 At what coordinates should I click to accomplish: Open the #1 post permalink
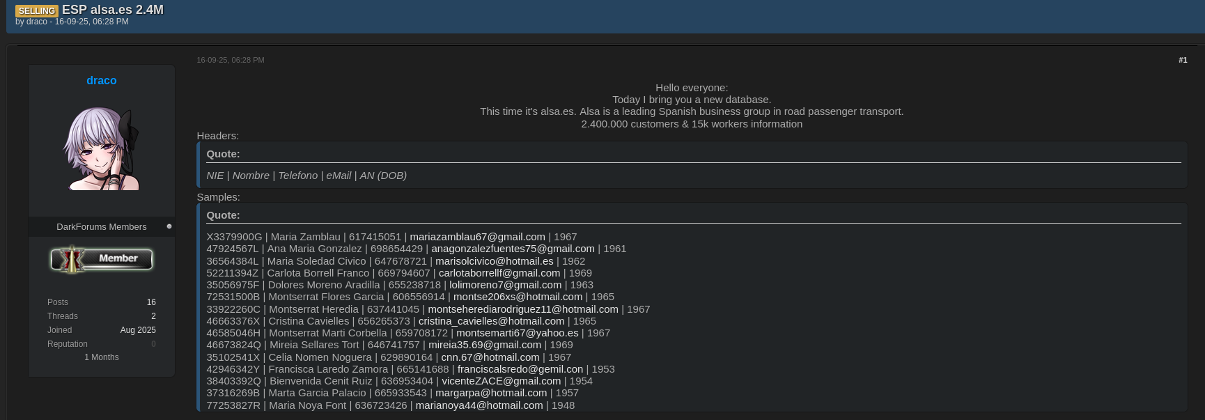point(1182,61)
